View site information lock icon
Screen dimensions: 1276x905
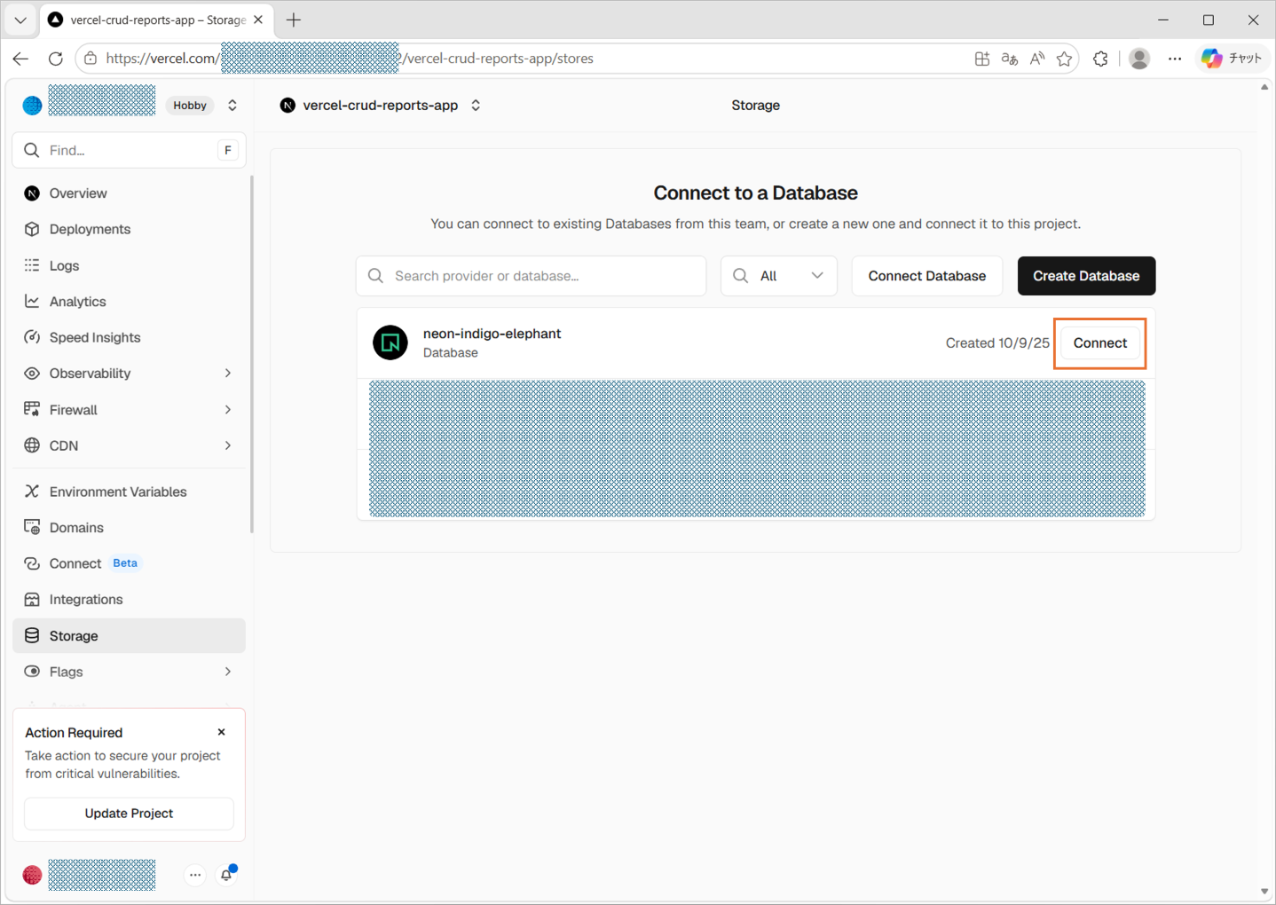pyautogui.click(x=91, y=59)
